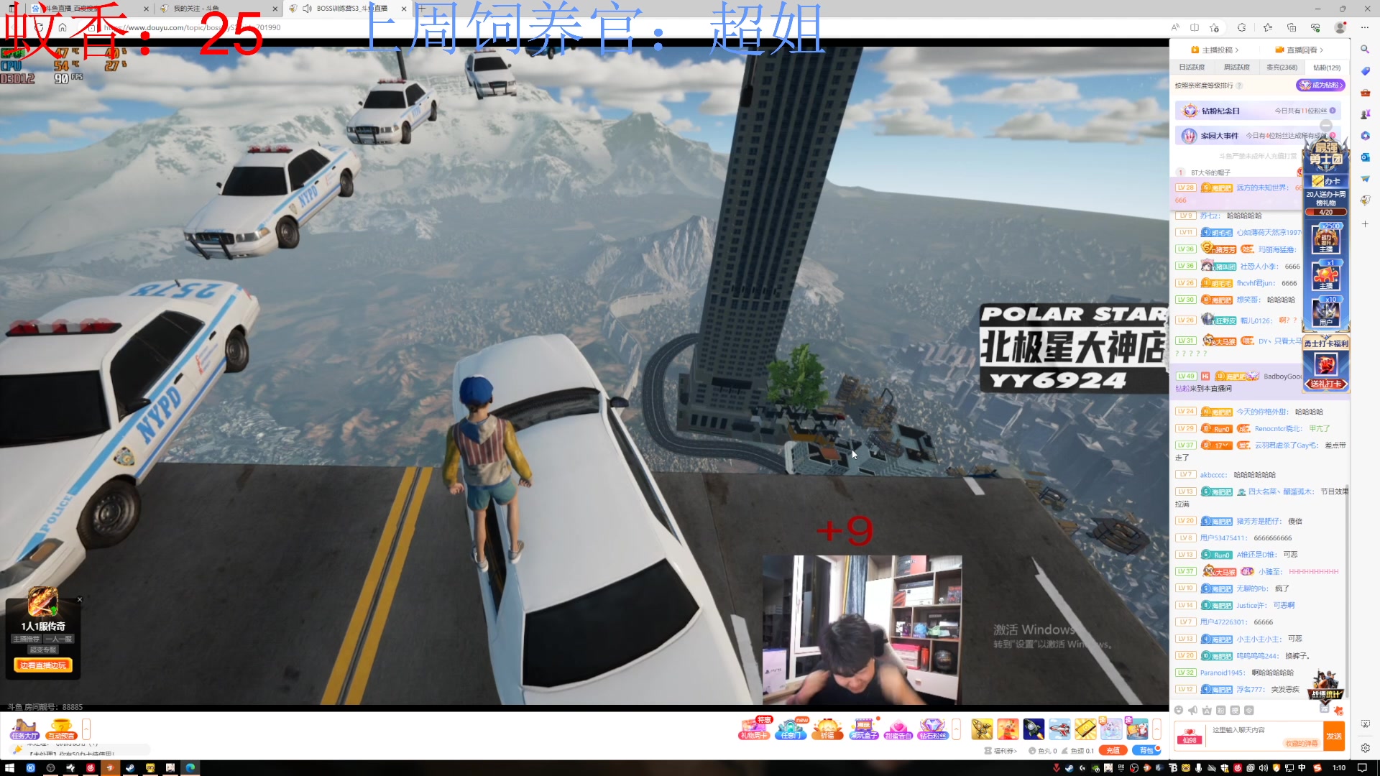
Task: Open the Edge sidebar tools briefcase icon
Action: pyautogui.click(x=1365, y=93)
